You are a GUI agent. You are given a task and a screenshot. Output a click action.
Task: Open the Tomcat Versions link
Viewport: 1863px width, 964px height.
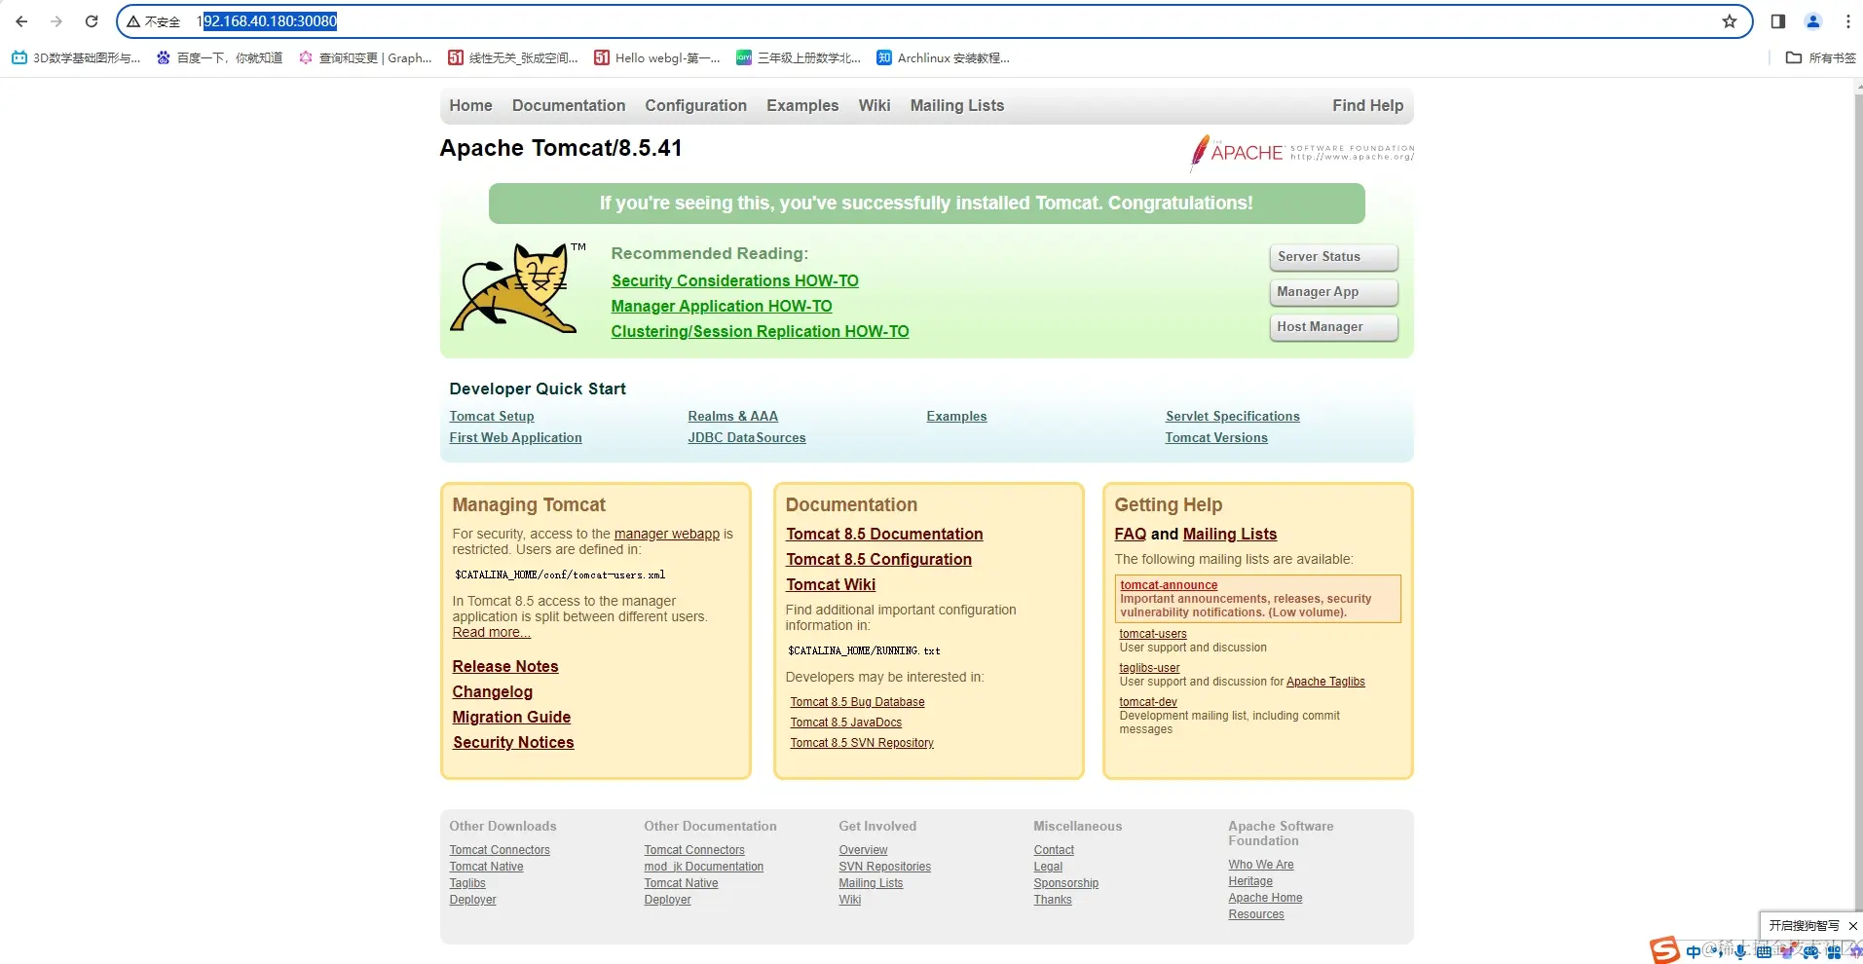coord(1216,438)
